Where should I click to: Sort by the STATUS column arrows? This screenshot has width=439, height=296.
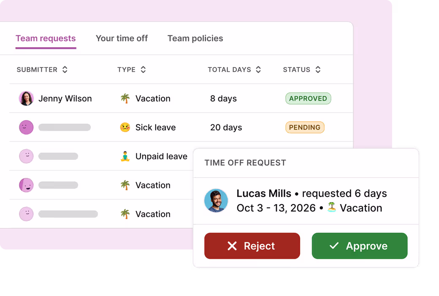(318, 70)
